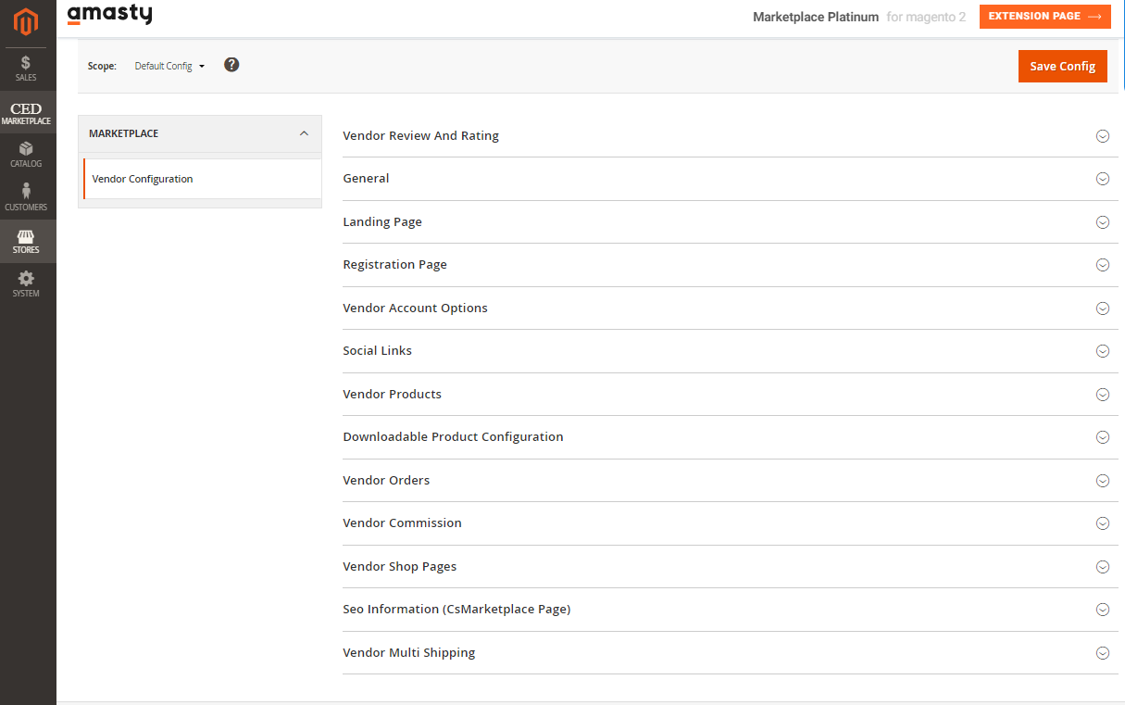The width and height of the screenshot is (1125, 705).
Task: Open the Catalog sidebar menu
Action: click(26, 155)
